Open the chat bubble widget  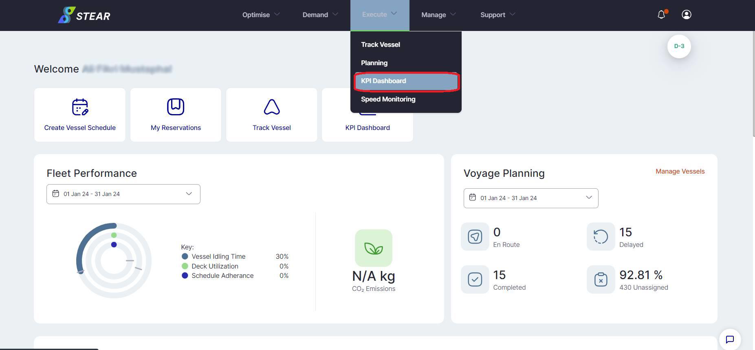(x=730, y=339)
